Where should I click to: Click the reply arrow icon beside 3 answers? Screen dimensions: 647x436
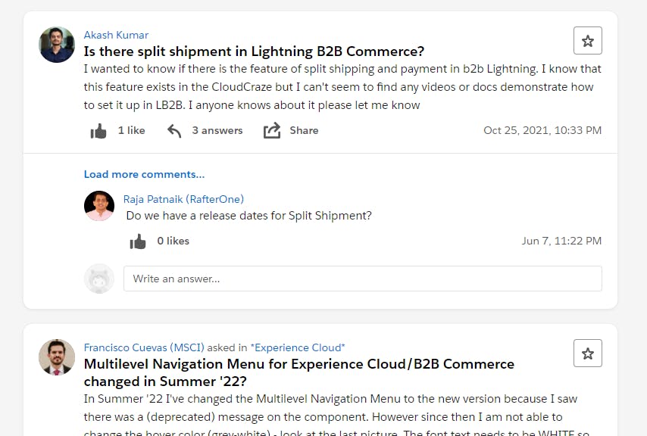pos(174,131)
